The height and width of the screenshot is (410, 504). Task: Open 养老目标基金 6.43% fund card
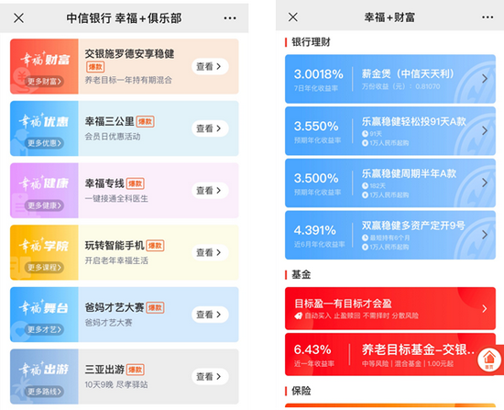click(x=390, y=354)
